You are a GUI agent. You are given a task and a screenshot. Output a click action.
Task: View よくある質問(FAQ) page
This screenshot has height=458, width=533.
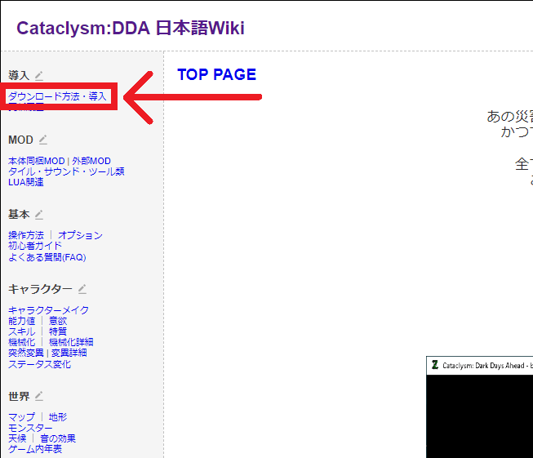47,257
